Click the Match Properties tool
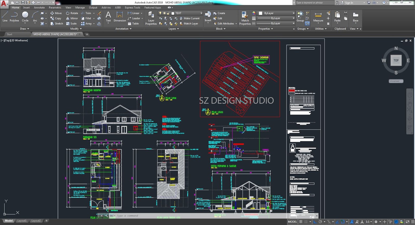Screen dimensions: 415x225 (x=245, y=18)
